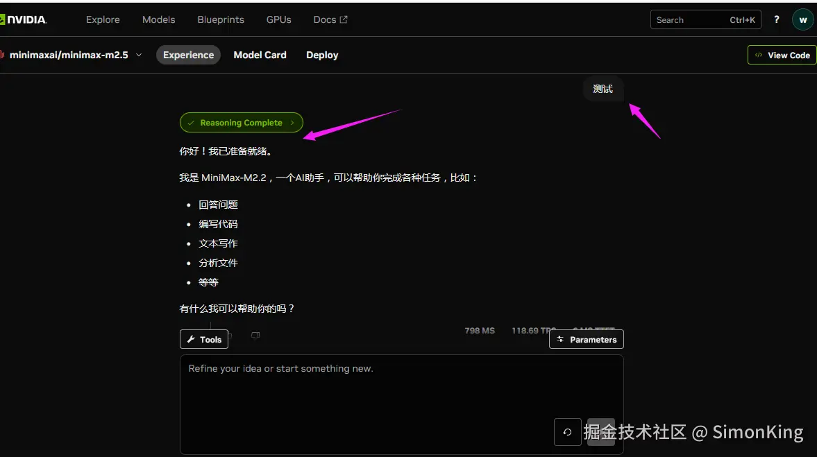Focus the Refine your idea text box
This screenshot has height=457, width=817.
point(401,404)
